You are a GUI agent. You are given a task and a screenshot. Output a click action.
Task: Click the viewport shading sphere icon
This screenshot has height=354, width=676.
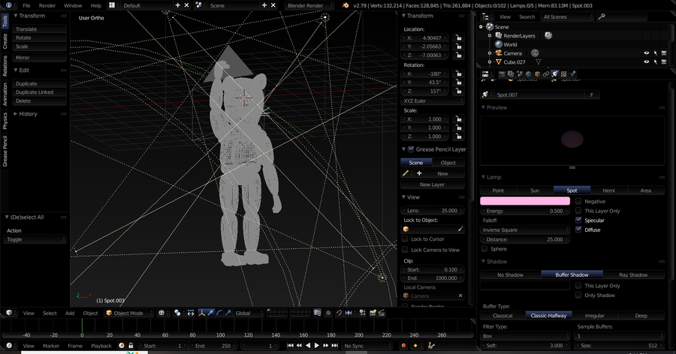[161, 313]
